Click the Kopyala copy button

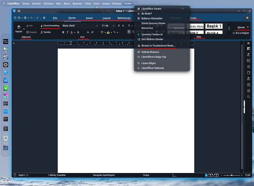pos(32,32)
